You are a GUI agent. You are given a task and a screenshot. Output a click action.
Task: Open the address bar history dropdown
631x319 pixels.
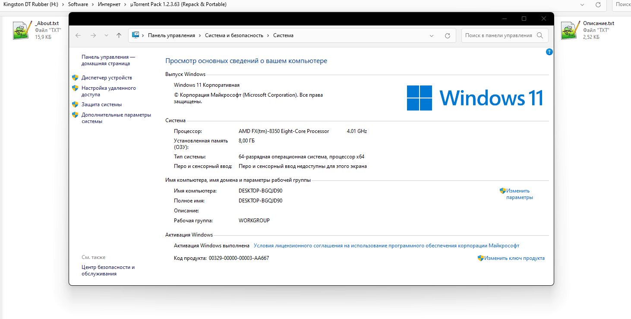[432, 35]
